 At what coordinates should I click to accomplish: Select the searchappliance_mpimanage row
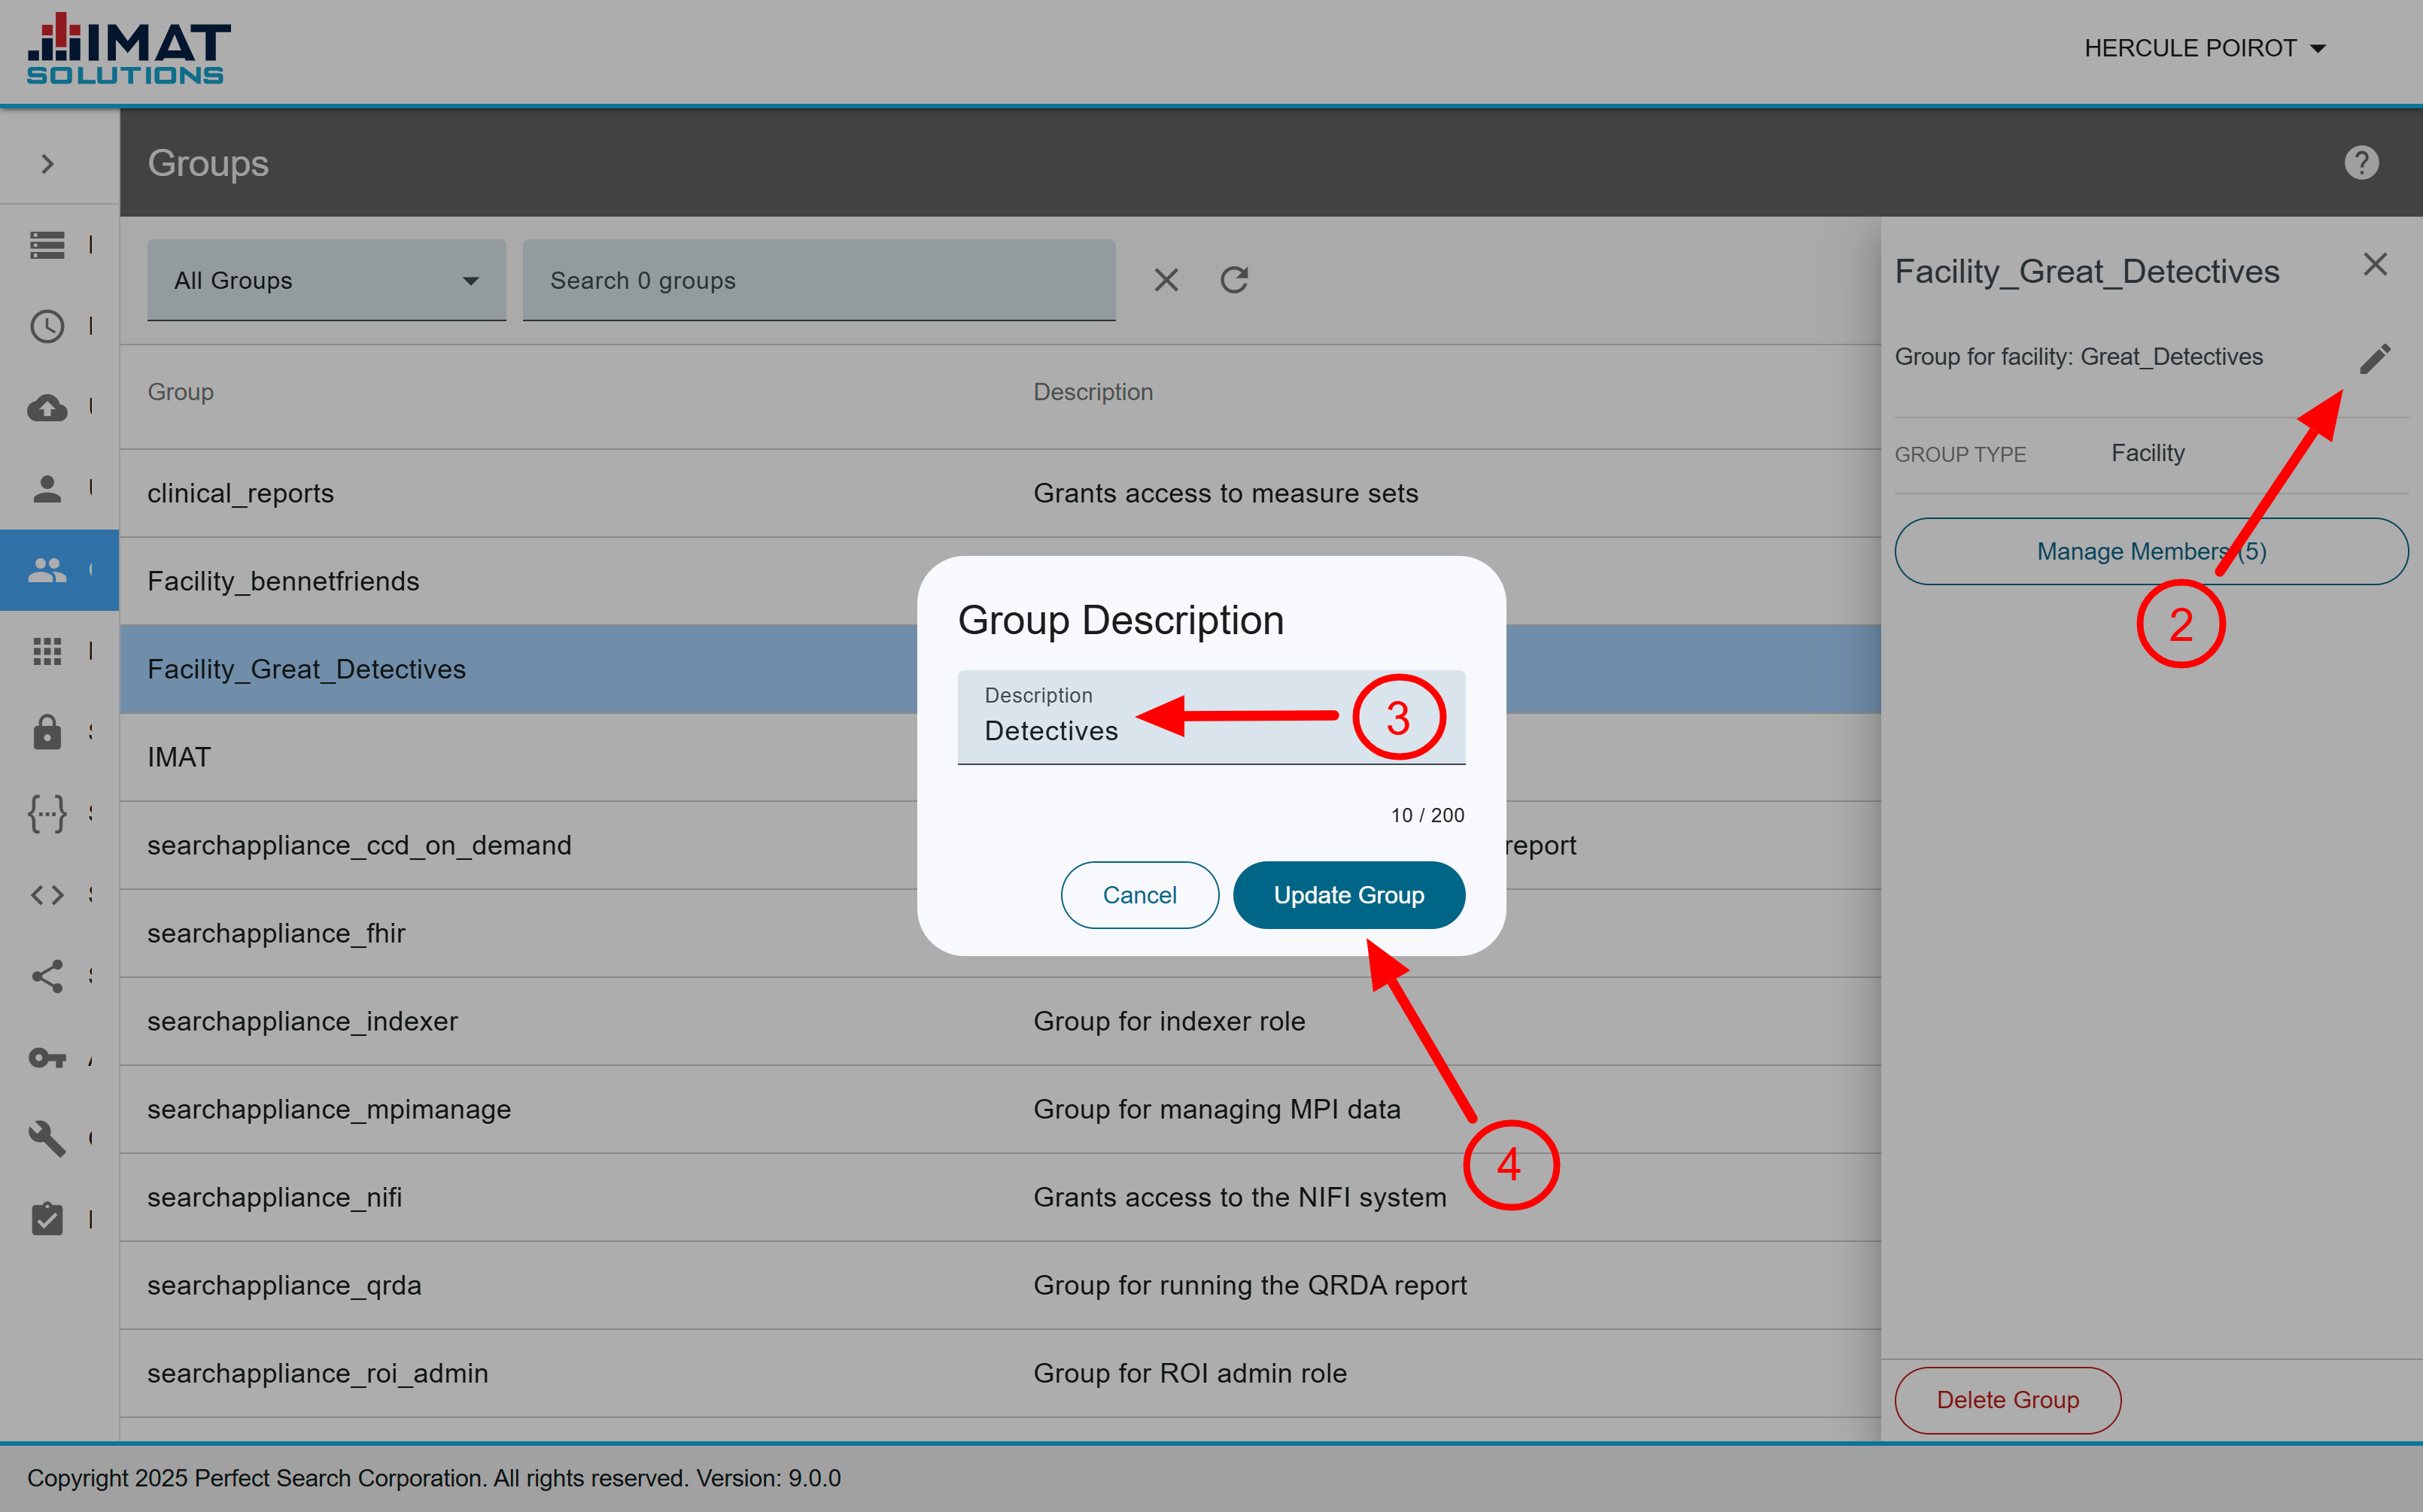click(1000, 1109)
